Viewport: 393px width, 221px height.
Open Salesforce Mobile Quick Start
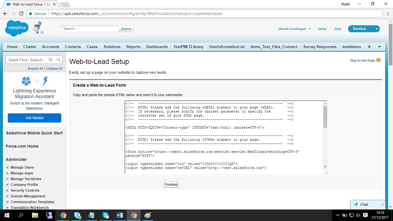(x=34, y=133)
